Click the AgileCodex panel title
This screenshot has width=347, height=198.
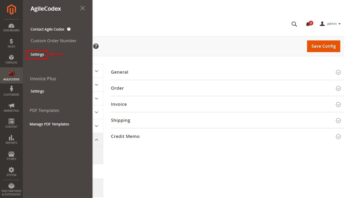[x=46, y=9]
